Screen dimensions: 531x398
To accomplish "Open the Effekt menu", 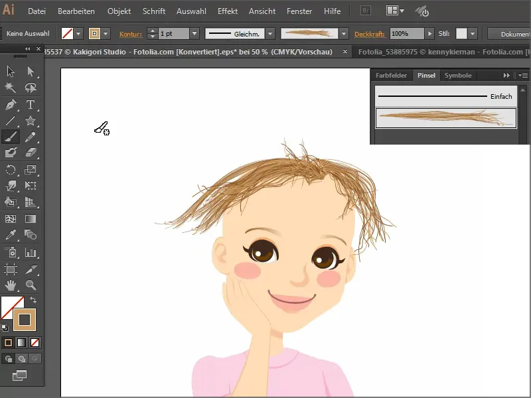I will coord(228,11).
